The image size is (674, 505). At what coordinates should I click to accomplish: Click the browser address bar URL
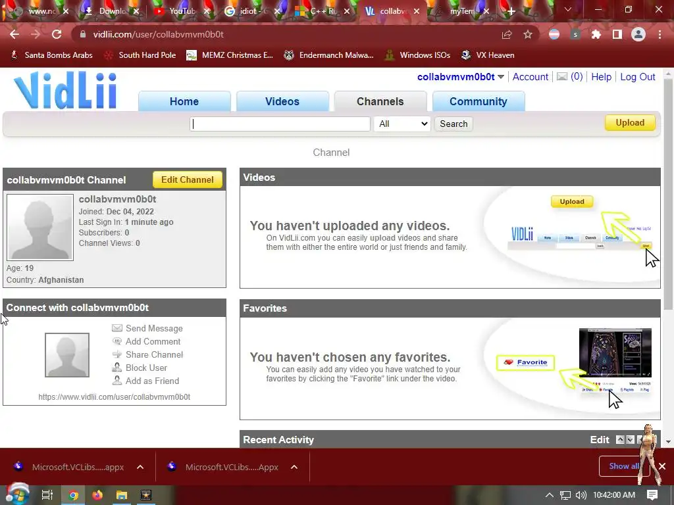point(158,34)
